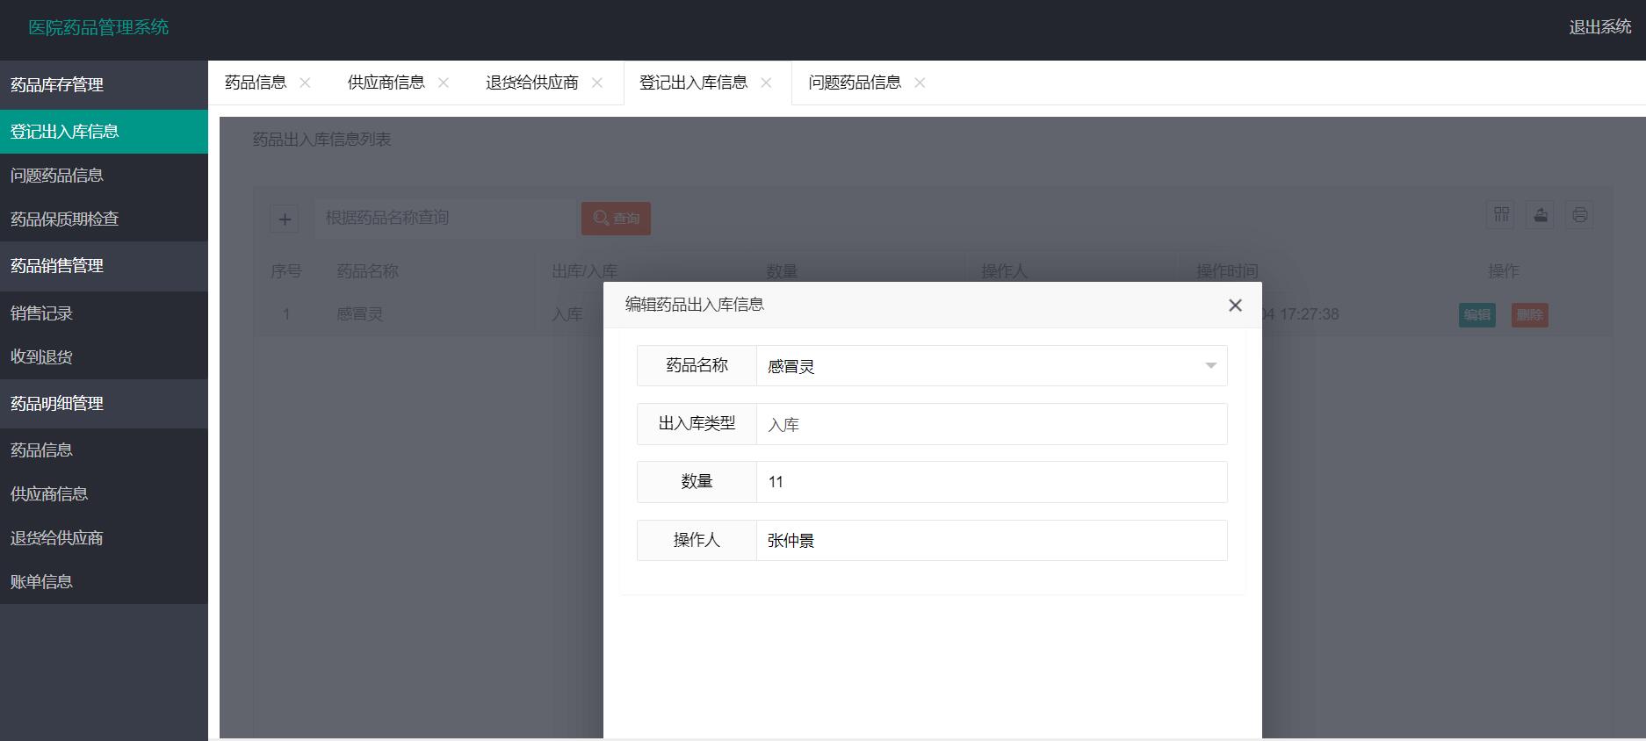Switch to the 药品信息 tab
The width and height of the screenshot is (1646, 741).
(256, 83)
